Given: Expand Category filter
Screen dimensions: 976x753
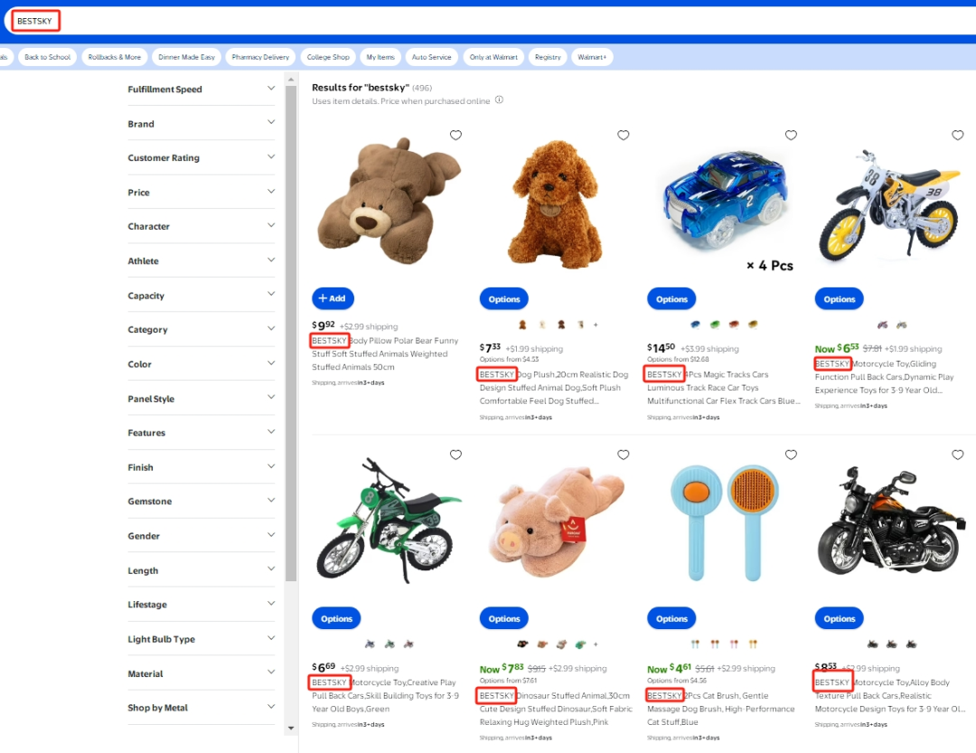Looking at the screenshot, I should [201, 329].
